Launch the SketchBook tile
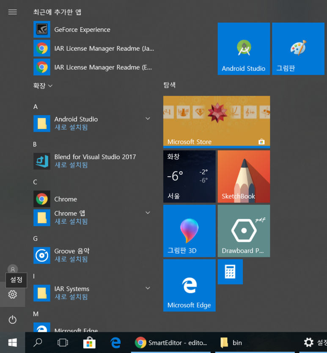 244,176
